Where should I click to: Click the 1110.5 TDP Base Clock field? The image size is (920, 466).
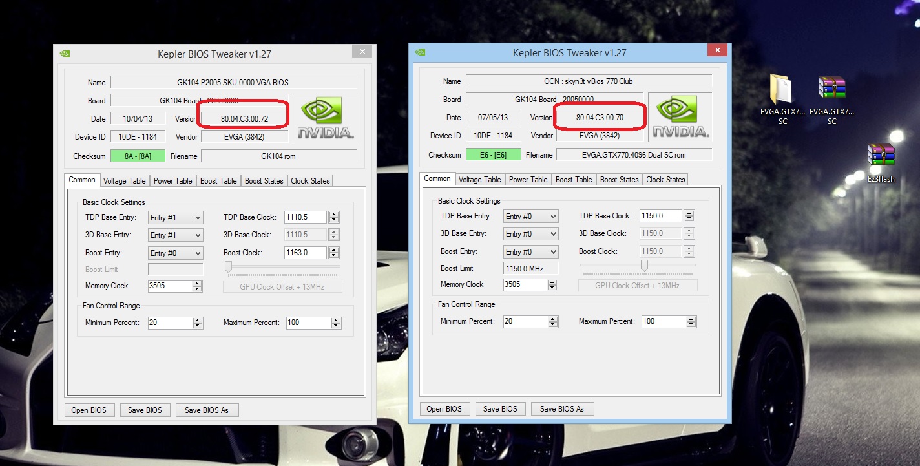pos(305,217)
